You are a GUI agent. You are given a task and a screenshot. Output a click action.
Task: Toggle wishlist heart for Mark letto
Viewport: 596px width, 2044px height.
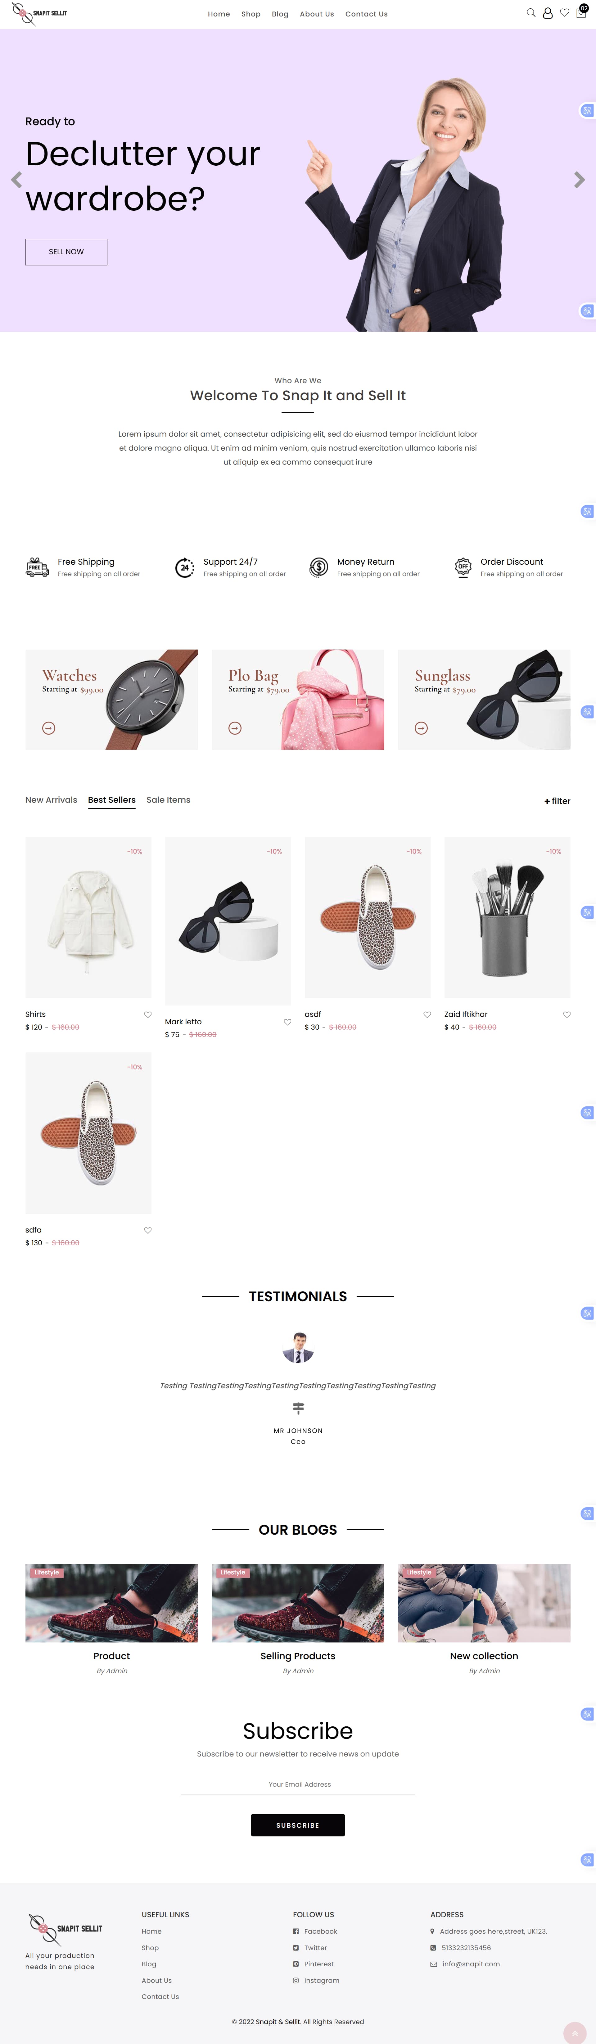point(287,1022)
